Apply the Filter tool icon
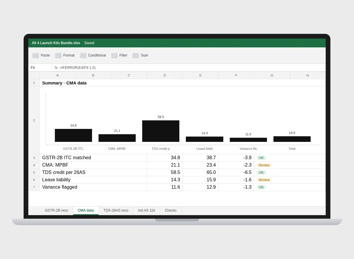The height and width of the screenshot is (259, 354). click(x=114, y=55)
